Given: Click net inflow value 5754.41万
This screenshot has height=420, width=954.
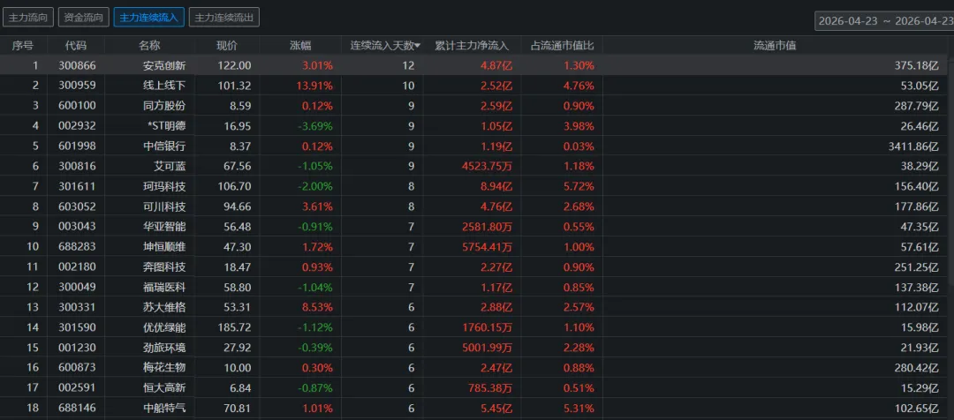Looking at the screenshot, I should coord(488,247).
